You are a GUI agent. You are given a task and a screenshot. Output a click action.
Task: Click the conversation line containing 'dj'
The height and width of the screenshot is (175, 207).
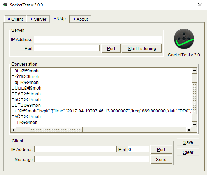25,82
